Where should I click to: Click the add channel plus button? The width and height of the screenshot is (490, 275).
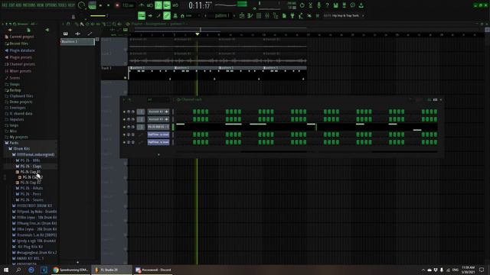pyautogui.click(x=158, y=154)
